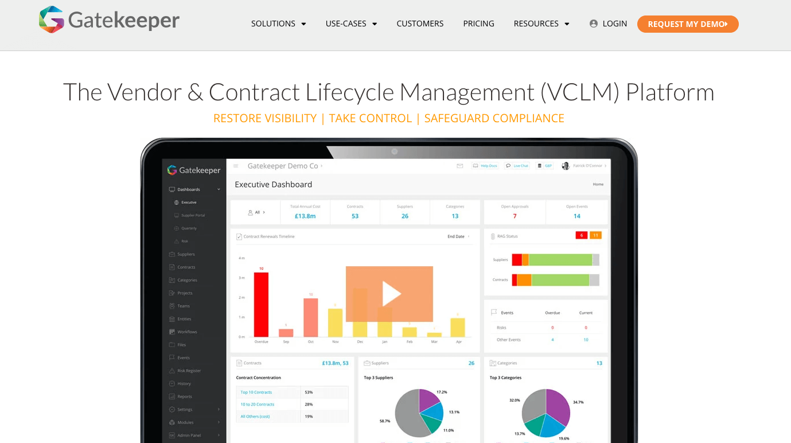Click the Open Approvals count 7
Viewport: 791px width, 443px height.
click(x=515, y=216)
